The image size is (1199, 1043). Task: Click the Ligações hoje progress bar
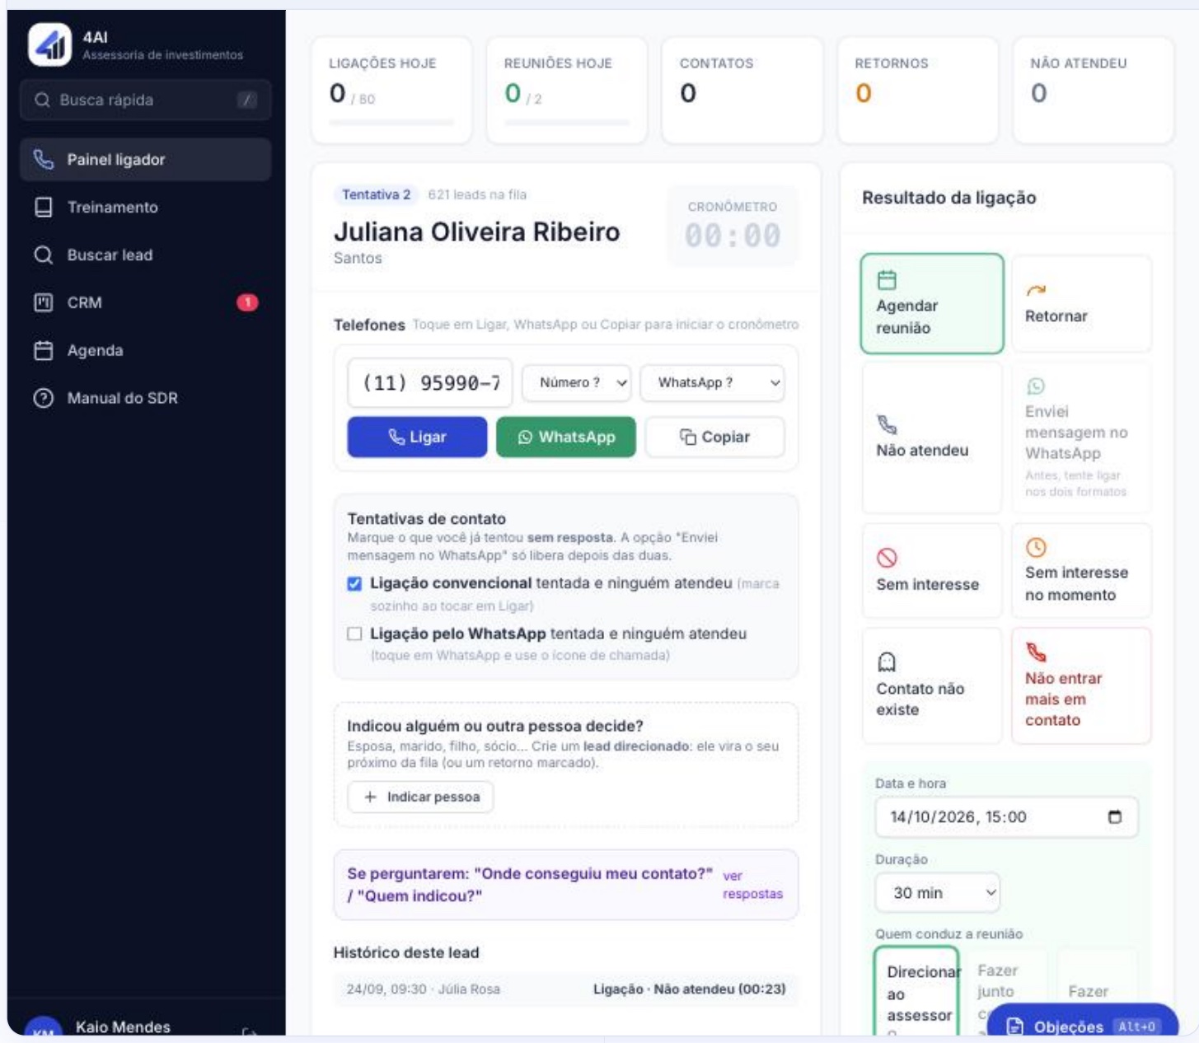pyautogui.click(x=391, y=123)
